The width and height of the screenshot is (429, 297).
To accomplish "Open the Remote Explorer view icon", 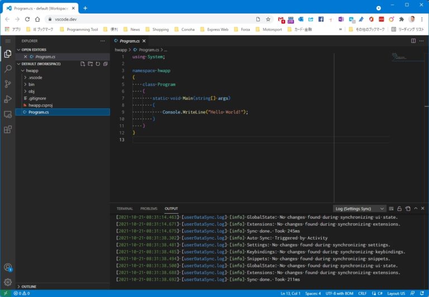I will coord(8,114).
